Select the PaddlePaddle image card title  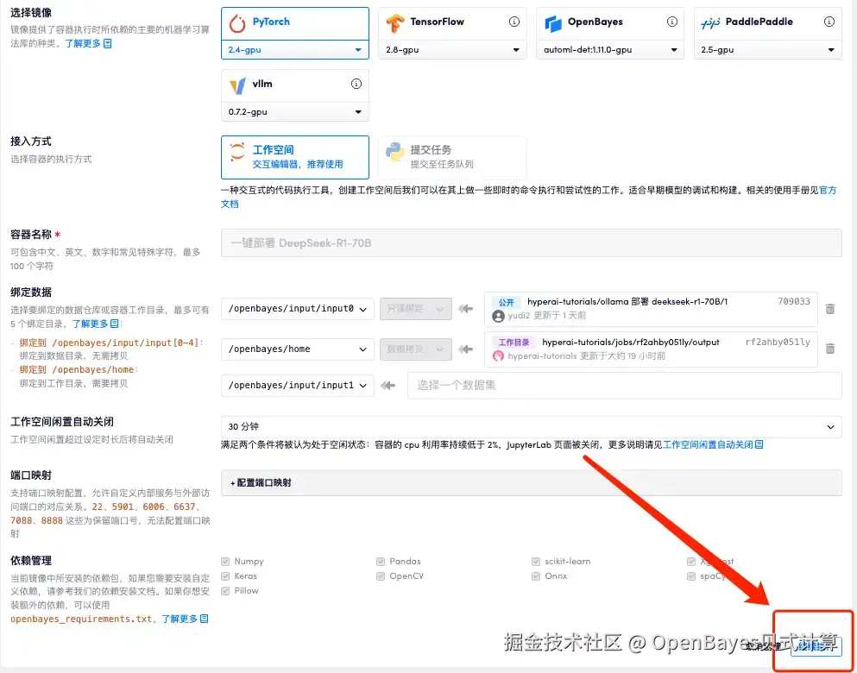coord(759,22)
